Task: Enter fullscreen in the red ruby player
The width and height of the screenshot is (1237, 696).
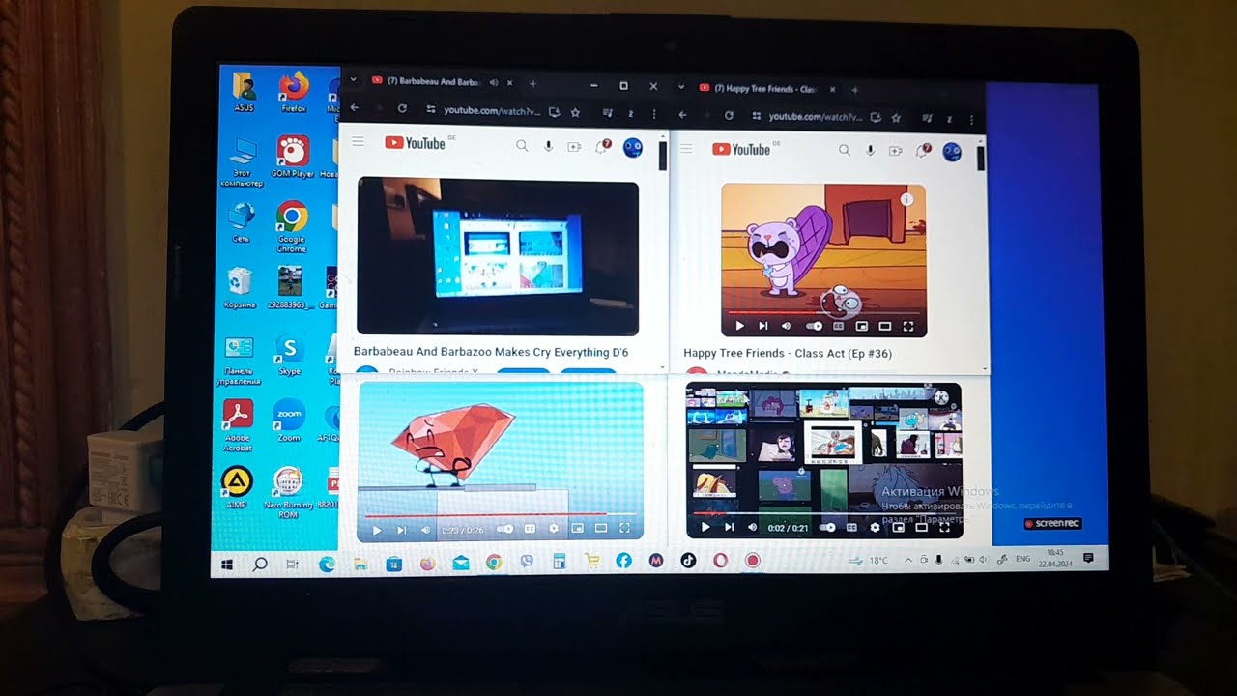Action: pos(624,530)
